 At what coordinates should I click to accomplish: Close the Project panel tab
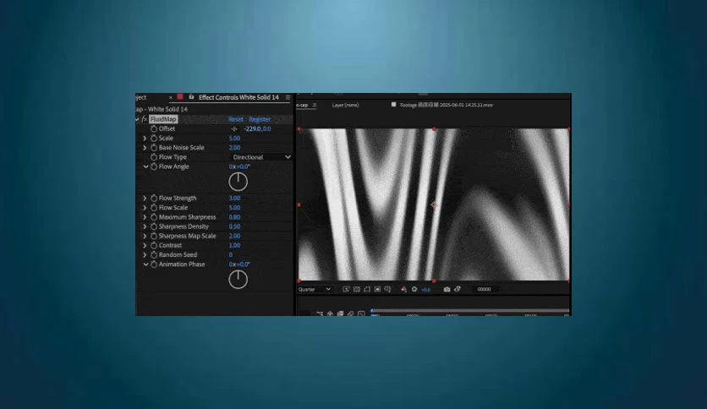click(x=171, y=97)
